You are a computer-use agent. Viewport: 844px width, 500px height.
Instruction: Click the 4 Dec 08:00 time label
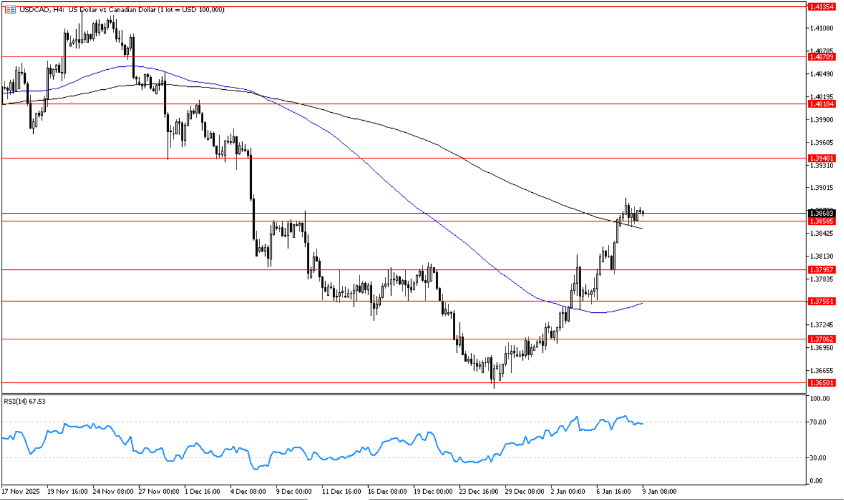[248, 491]
